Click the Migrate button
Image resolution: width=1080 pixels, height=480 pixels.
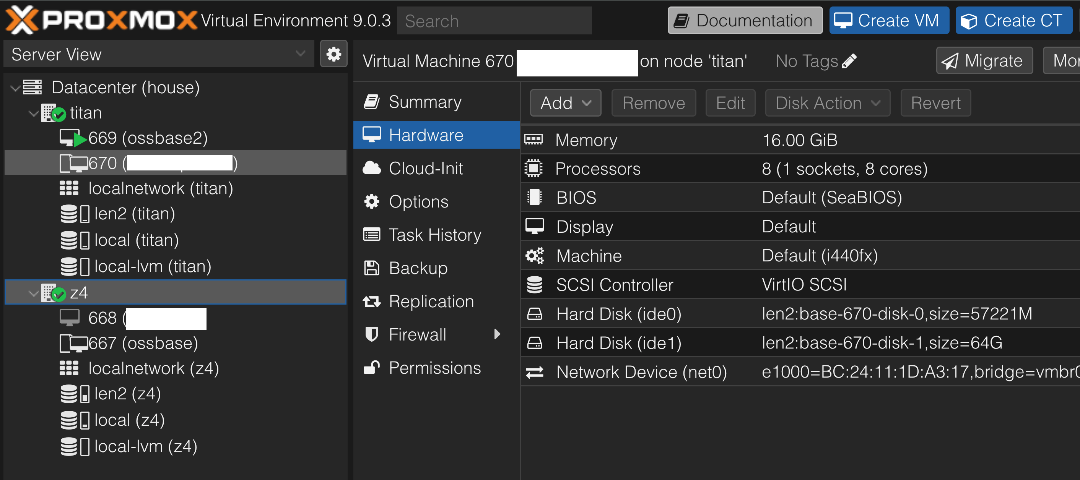click(x=984, y=61)
